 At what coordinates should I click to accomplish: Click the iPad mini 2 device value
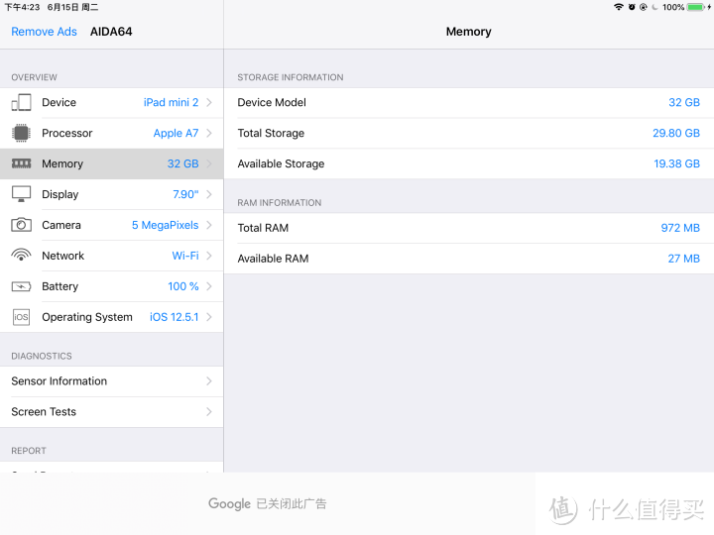click(171, 102)
